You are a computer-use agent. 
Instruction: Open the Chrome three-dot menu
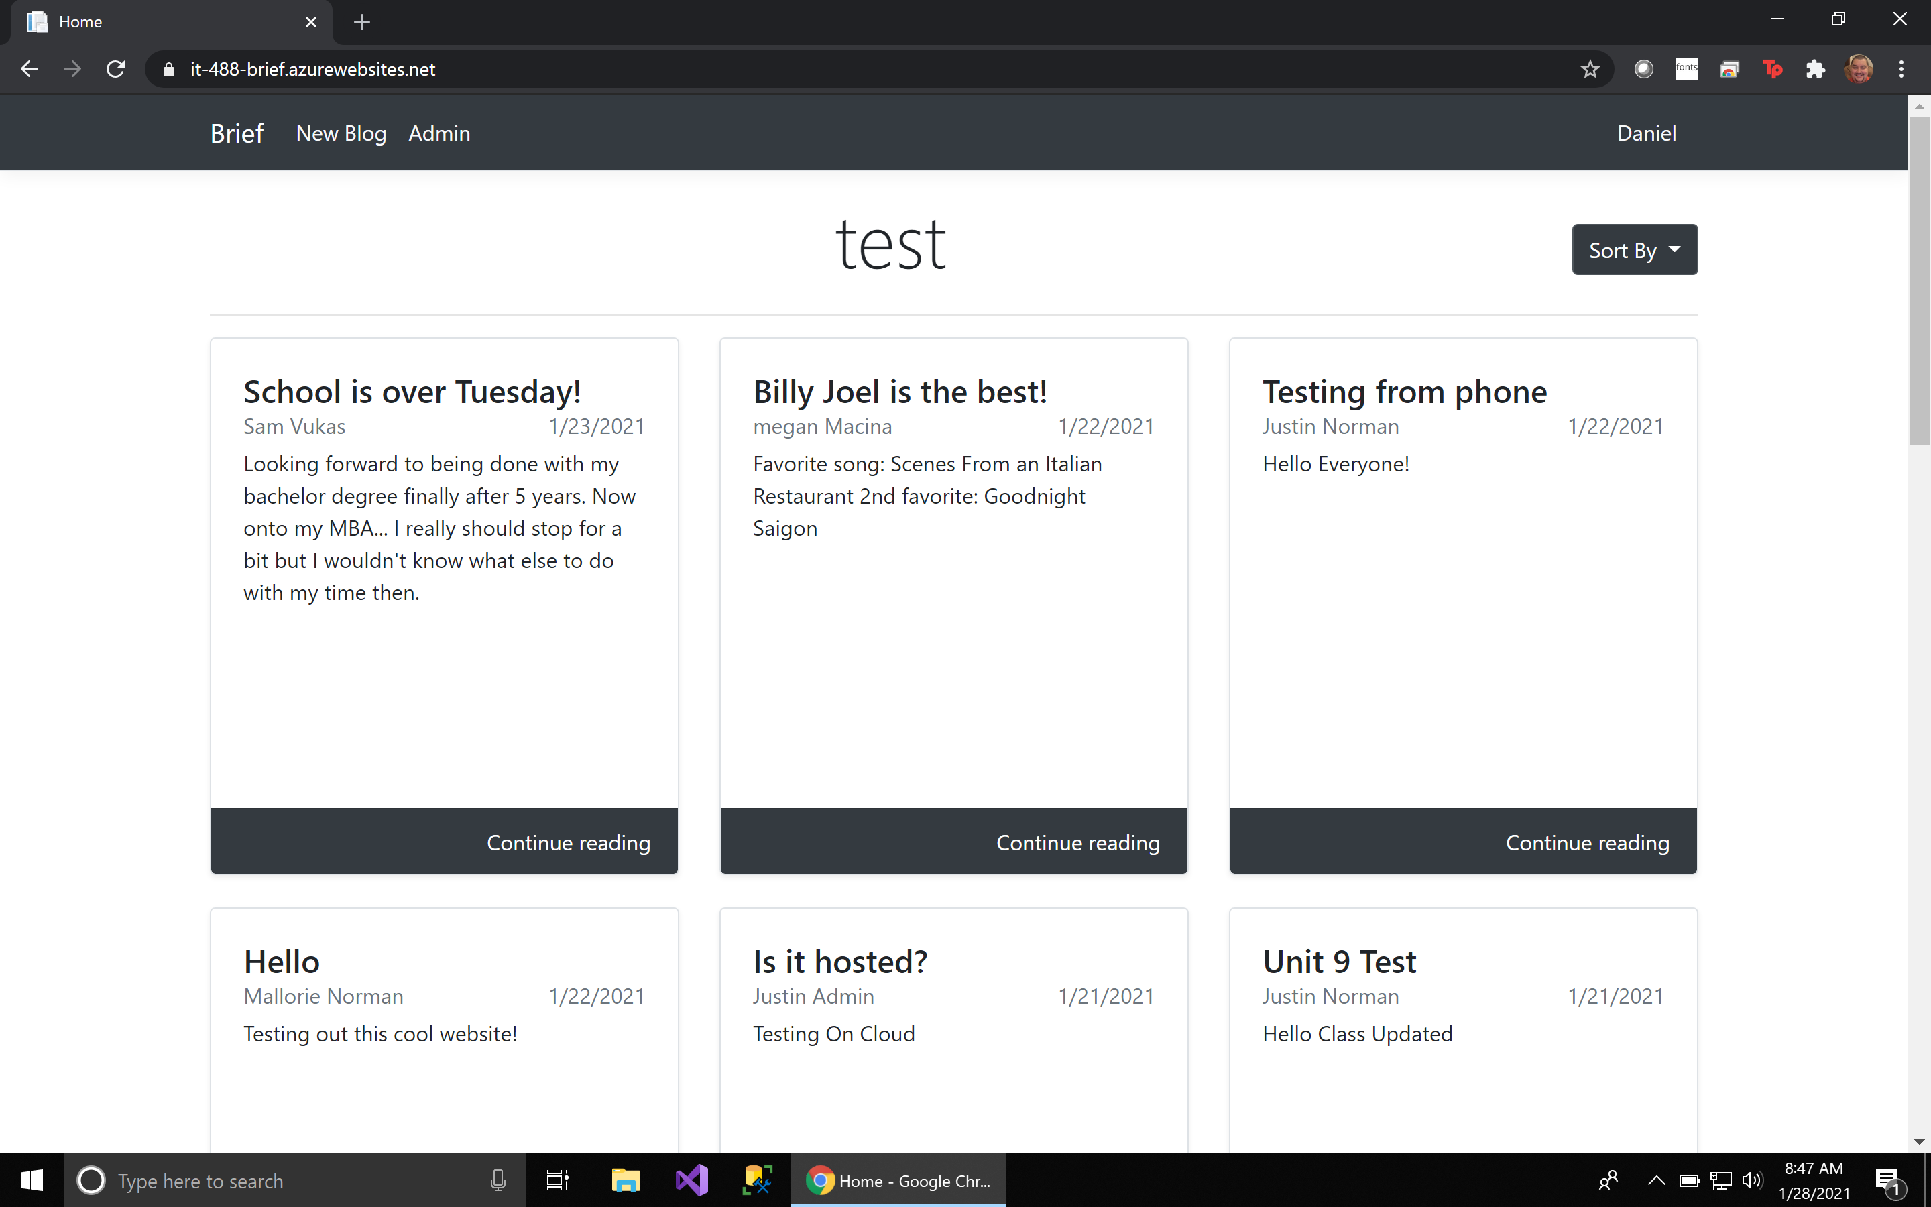(x=1901, y=70)
